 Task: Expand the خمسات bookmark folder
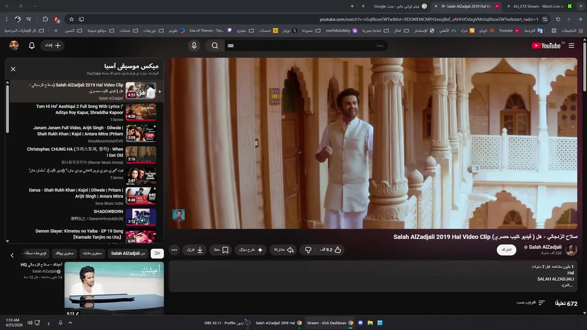(268, 31)
